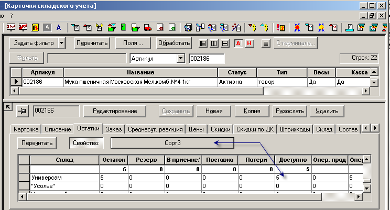Viewport: 390px width, 210px height.
Task: Click stock grid vertical scroll down arrow
Action: click(367, 189)
